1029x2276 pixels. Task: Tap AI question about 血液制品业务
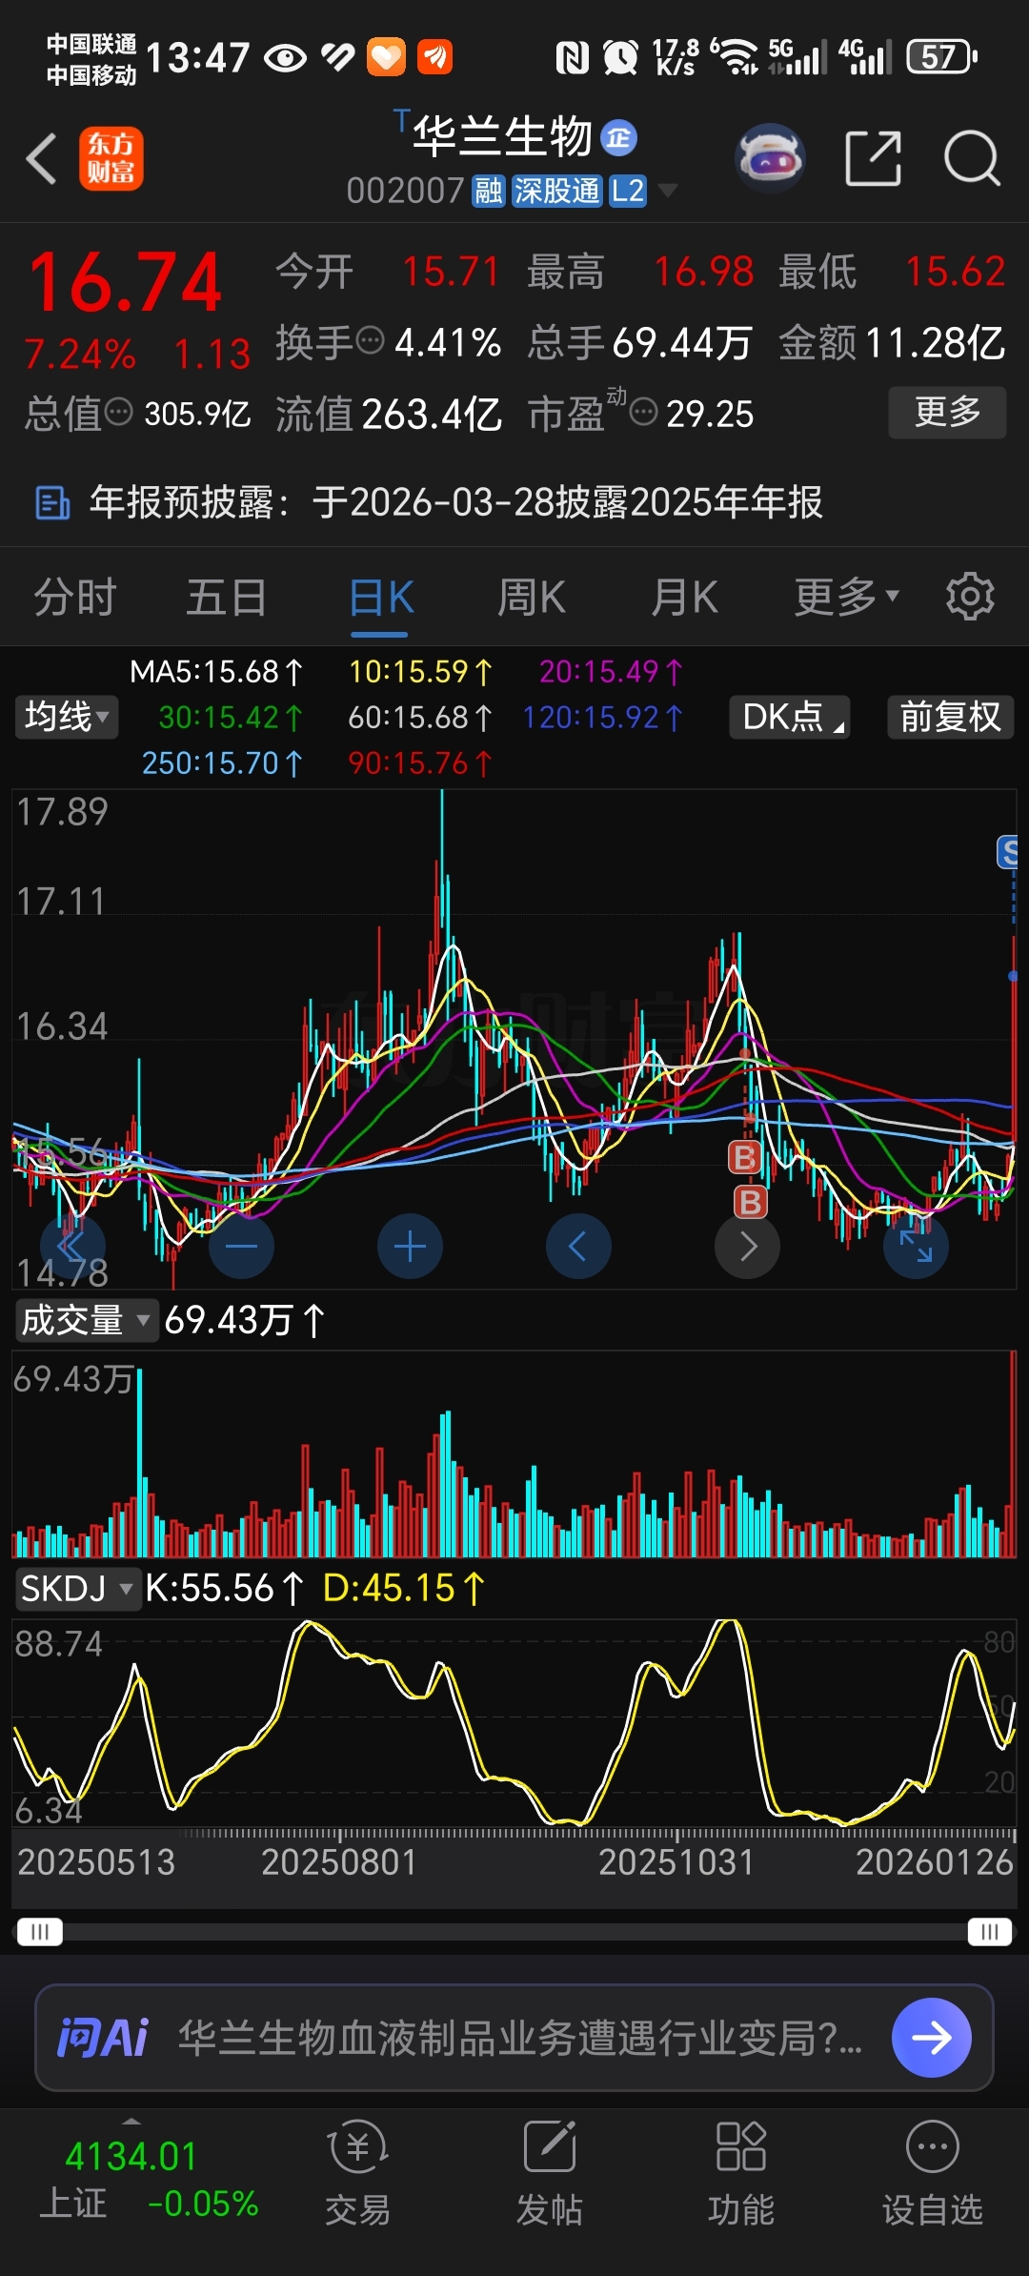pos(519,2038)
